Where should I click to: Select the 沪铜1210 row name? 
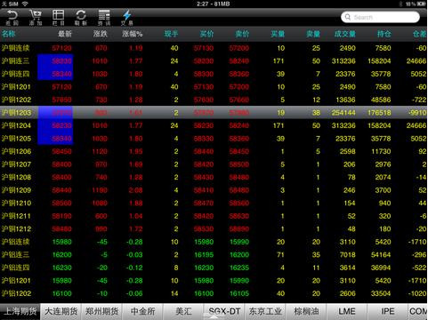[x=16, y=203]
